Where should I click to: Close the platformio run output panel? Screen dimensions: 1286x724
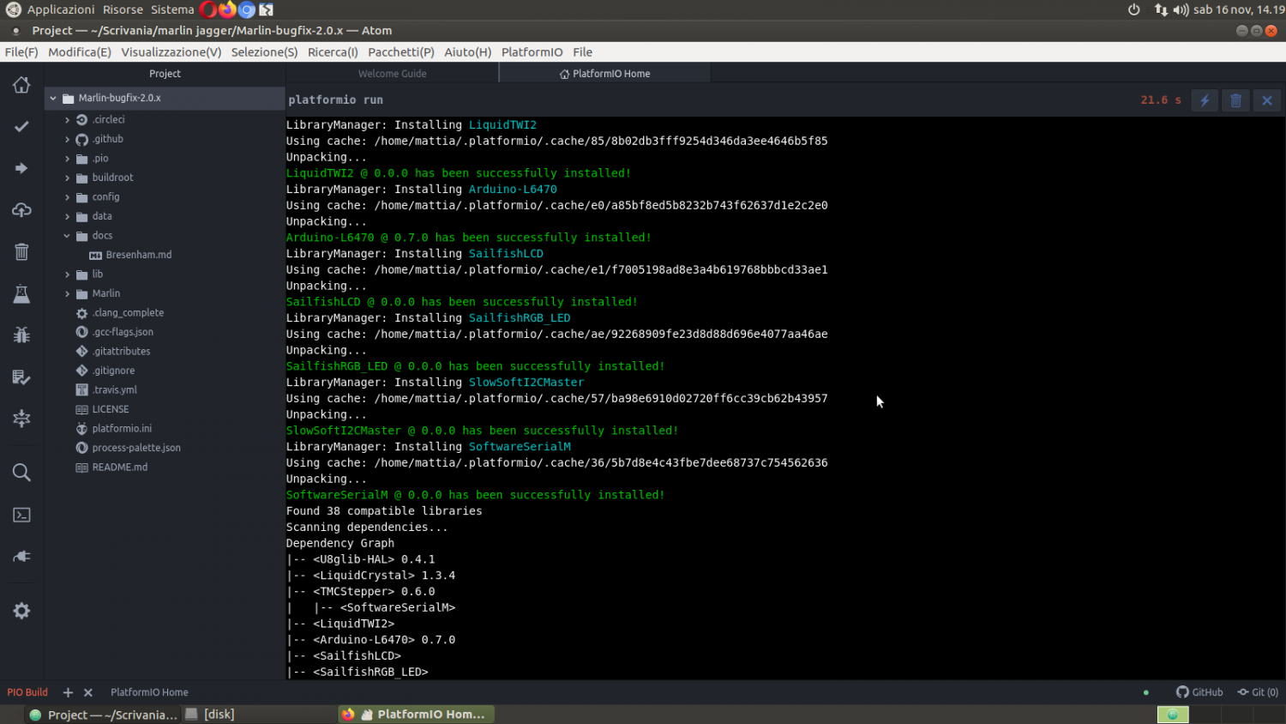pyautogui.click(x=1266, y=100)
